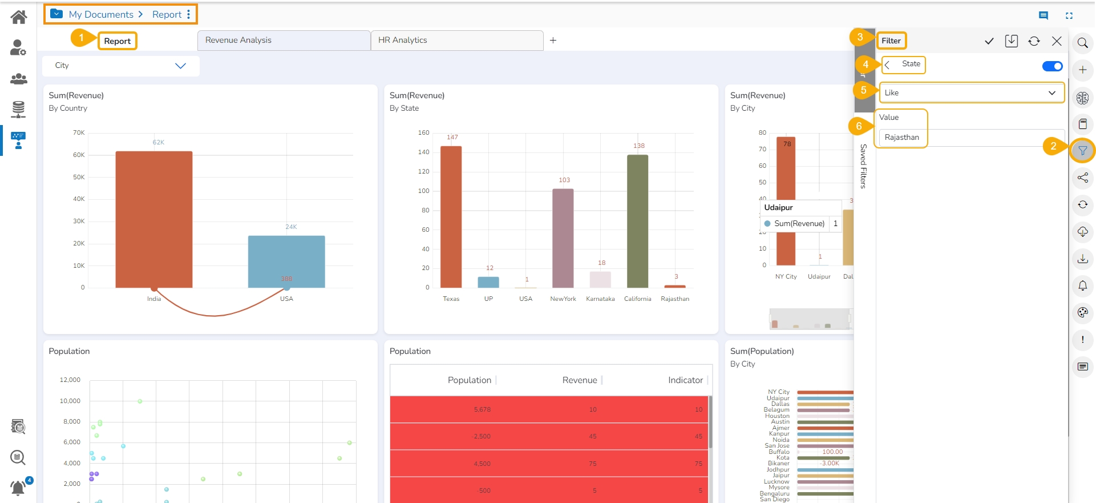
Task: Click the Value input field containing Rajasthan
Action: pos(970,138)
